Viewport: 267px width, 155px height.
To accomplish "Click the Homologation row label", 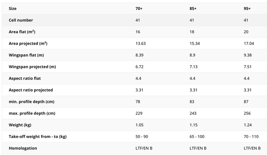I will point(23,148).
